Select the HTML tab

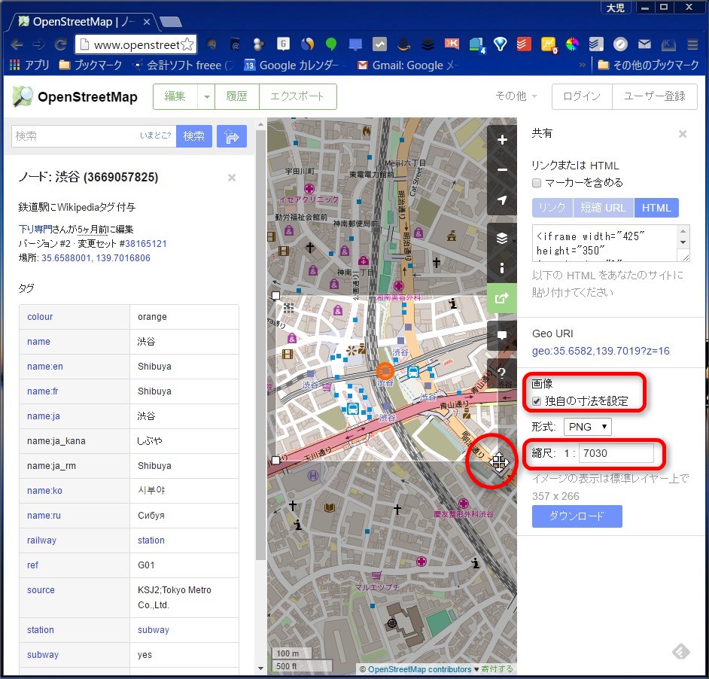[656, 208]
